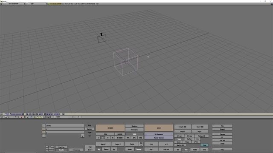Toggle Fields rendering

pyautogui.click(x=132, y=144)
